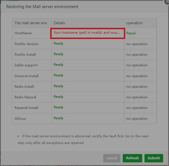Click the Dovecot-install row label

click(26, 76)
